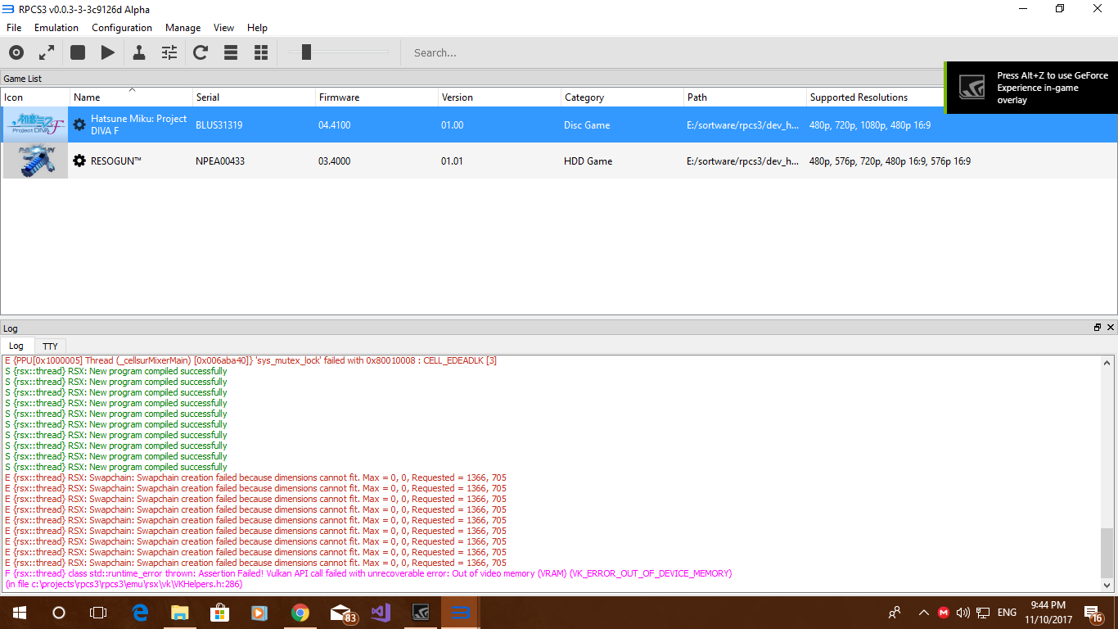
Task: Open the Action Center notifications icon
Action: coord(1093,613)
